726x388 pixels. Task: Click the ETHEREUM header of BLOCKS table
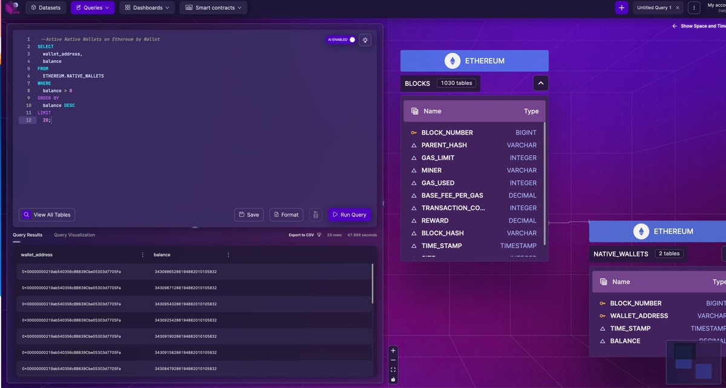[x=474, y=60]
